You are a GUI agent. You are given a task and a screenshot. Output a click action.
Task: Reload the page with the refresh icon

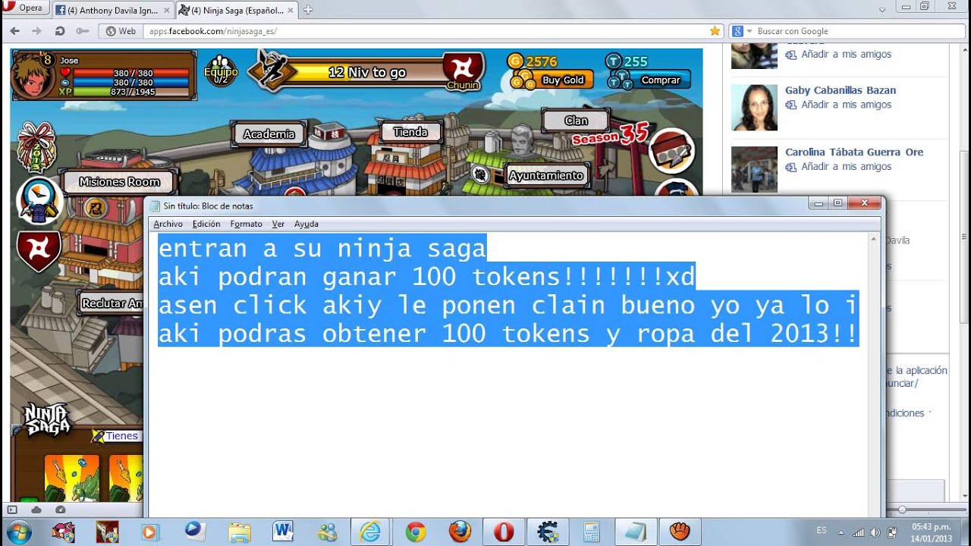[59, 31]
